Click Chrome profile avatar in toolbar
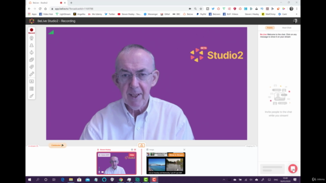This screenshot has height=183, width=326. 291,9
